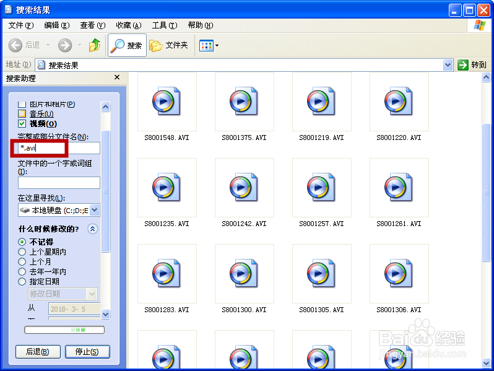Viewport: 494px width, 371px height.
Task: Expand the address bar dropdown
Action: (448, 65)
